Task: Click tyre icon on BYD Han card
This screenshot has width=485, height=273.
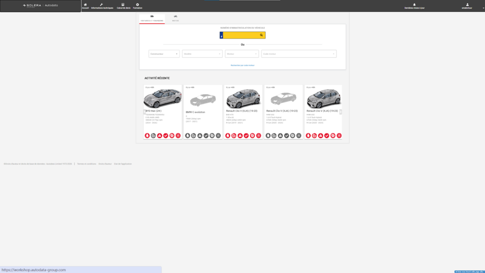Action: click(172, 136)
